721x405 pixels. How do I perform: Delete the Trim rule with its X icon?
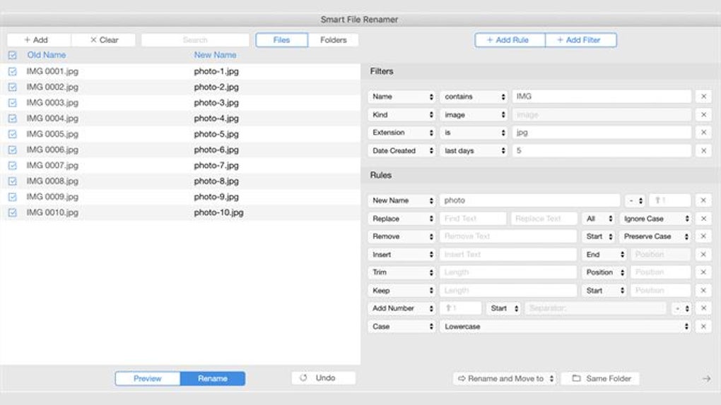click(703, 272)
